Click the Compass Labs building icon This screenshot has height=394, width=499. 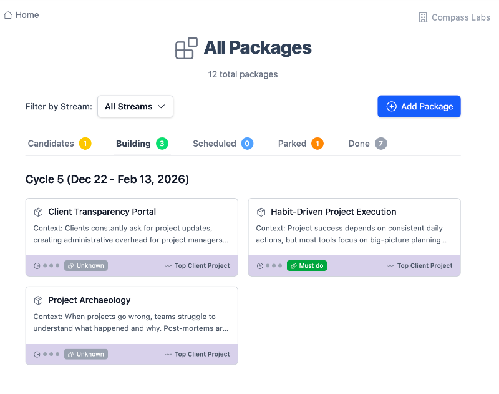tap(423, 17)
